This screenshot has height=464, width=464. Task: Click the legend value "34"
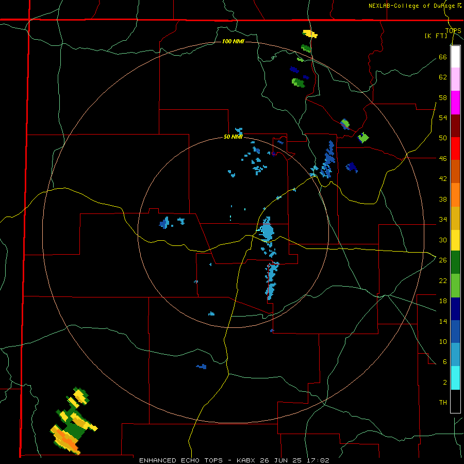click(x=443, y=220)
